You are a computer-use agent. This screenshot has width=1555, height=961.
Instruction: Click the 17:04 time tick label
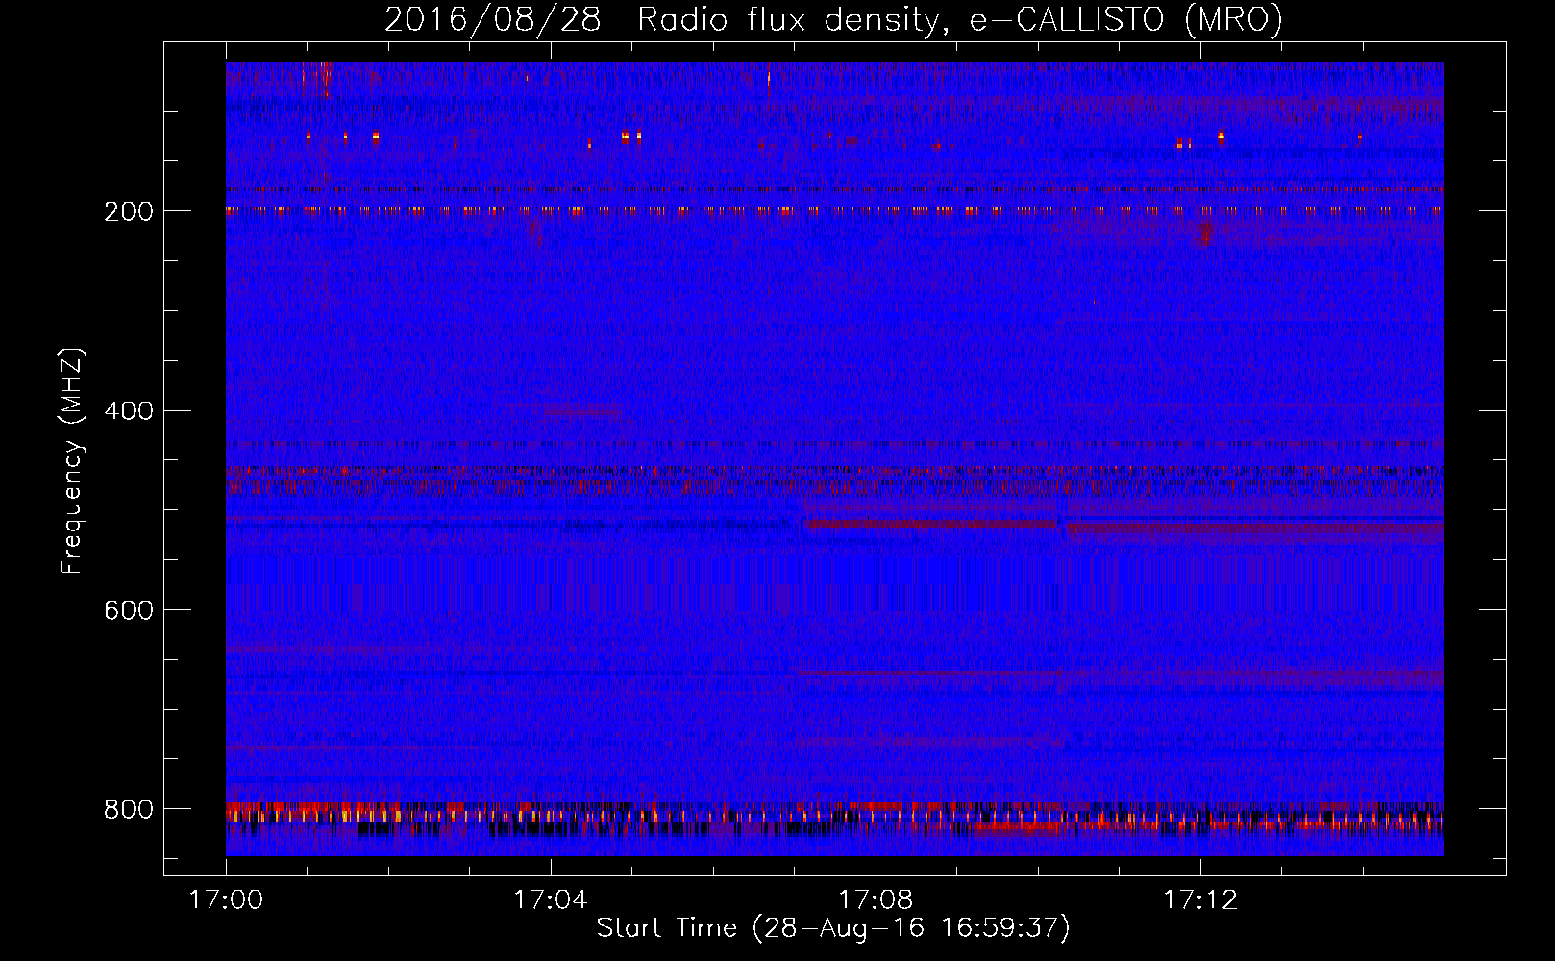[x=551, y=900]
